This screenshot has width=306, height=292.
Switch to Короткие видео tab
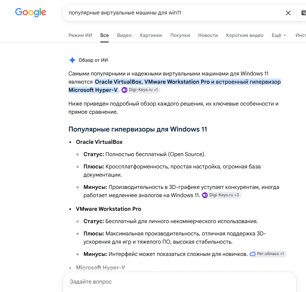pyautogui.click(x=245, y=35)
